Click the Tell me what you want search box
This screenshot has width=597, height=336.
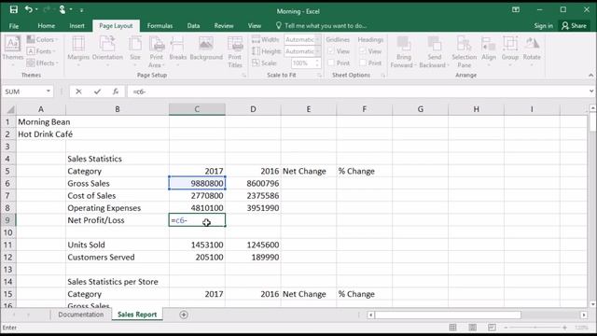[x=321, y=26]
